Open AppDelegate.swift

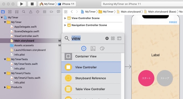click(26, 27)
